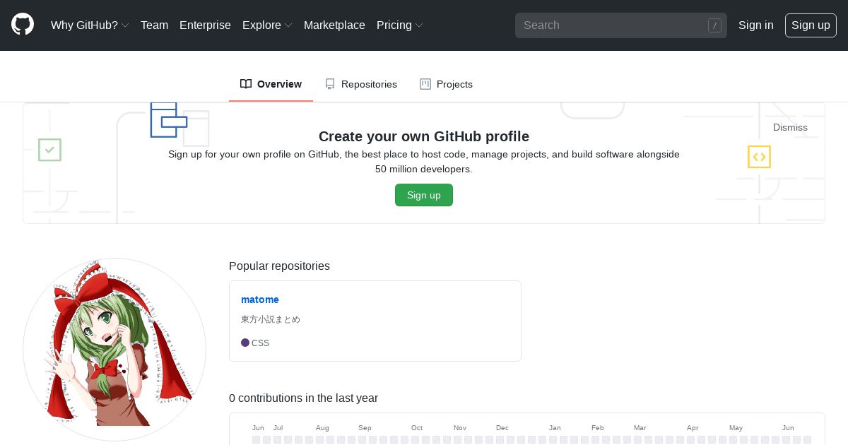Click the Dec month label in the contributions graph

tap(502, 428)
